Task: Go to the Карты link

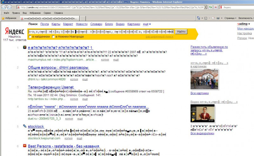Action: click(x=56, y=24)
